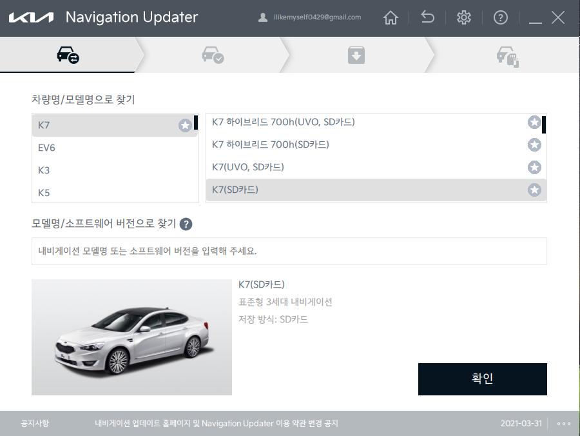Click the navigation model search input field

click(289, 251)
